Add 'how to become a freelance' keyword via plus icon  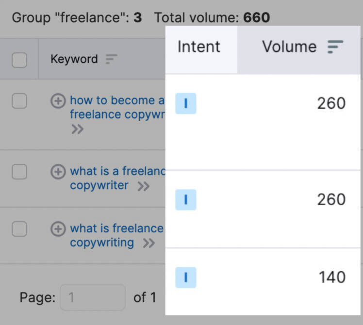[58, 101]
